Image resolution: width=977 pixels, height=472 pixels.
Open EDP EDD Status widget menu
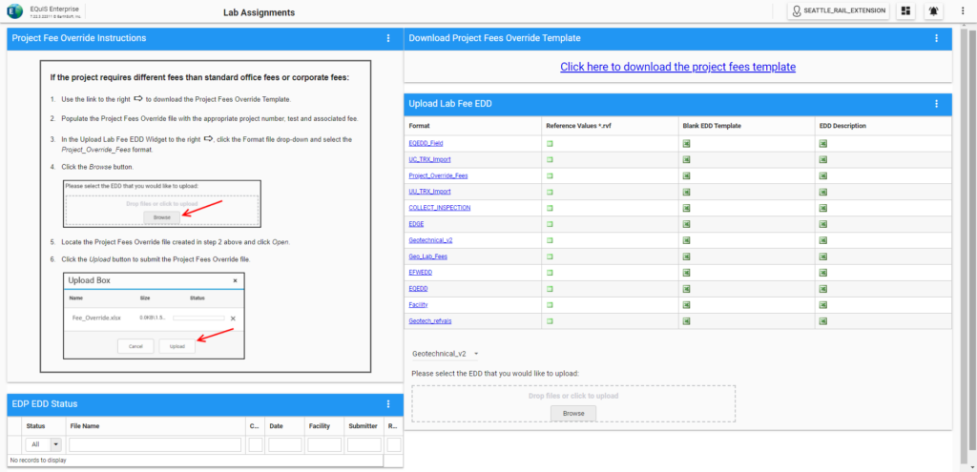[x=388, y=404]
